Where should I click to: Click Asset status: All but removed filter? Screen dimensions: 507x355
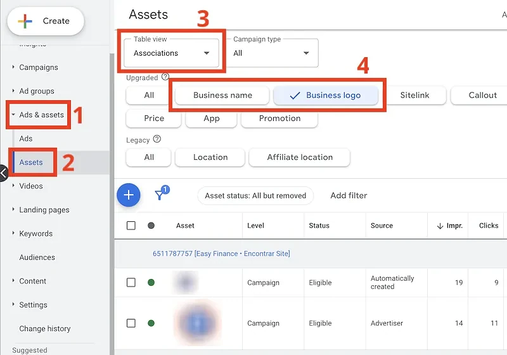(x=255, y=196)
